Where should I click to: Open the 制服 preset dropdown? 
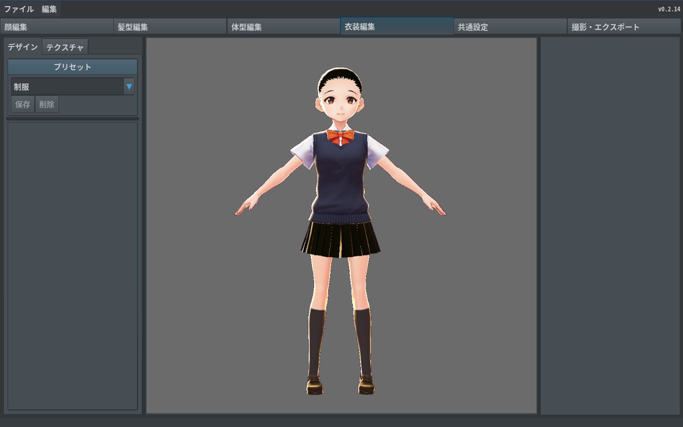(x=67, y=87)
